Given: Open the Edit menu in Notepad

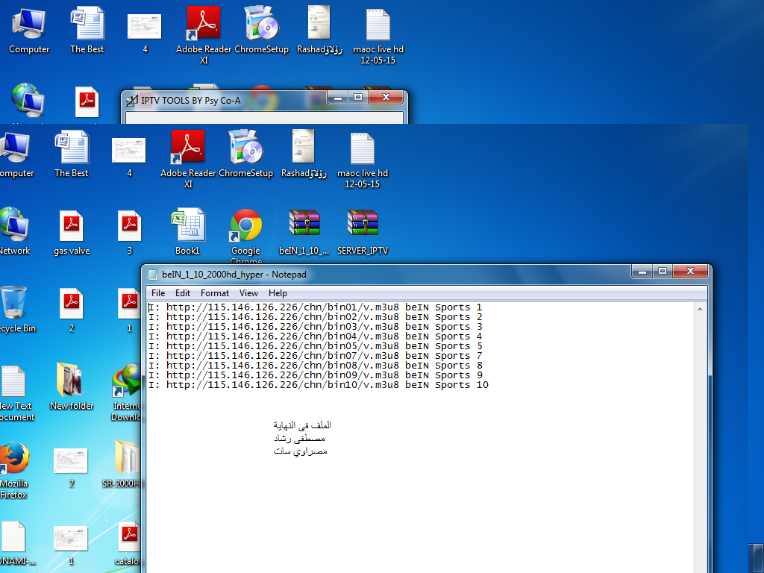Looking at the screenshot, I should coord(183,292).
